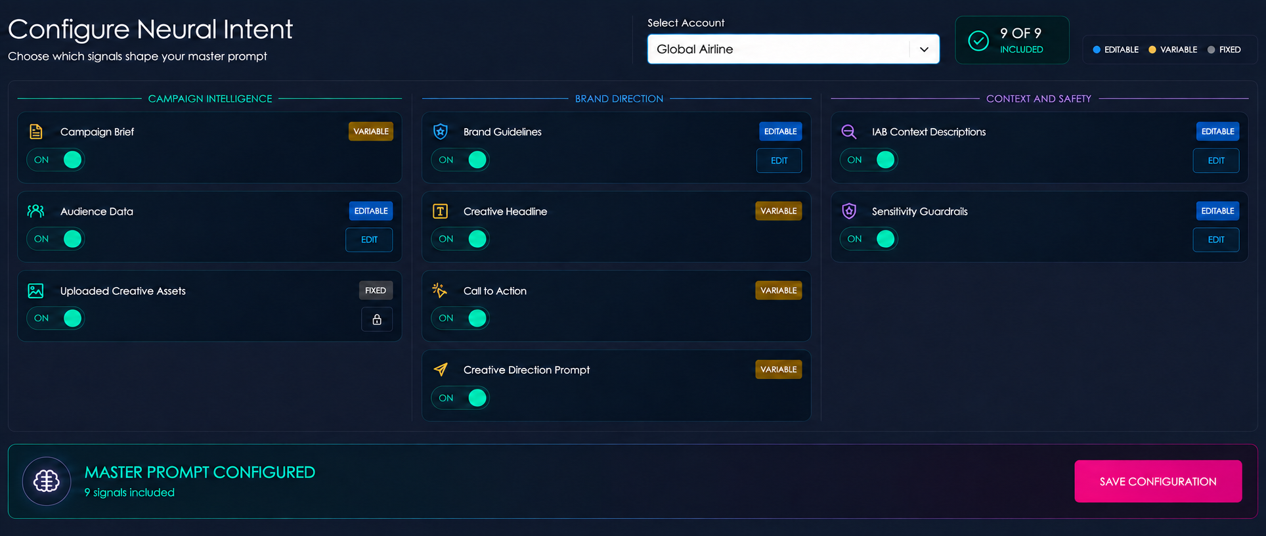
Task: Click the Brand Guidelines shield icon
Action: point(441,131)
